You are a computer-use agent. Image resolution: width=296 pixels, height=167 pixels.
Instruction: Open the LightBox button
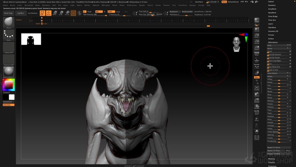[21, 13]
